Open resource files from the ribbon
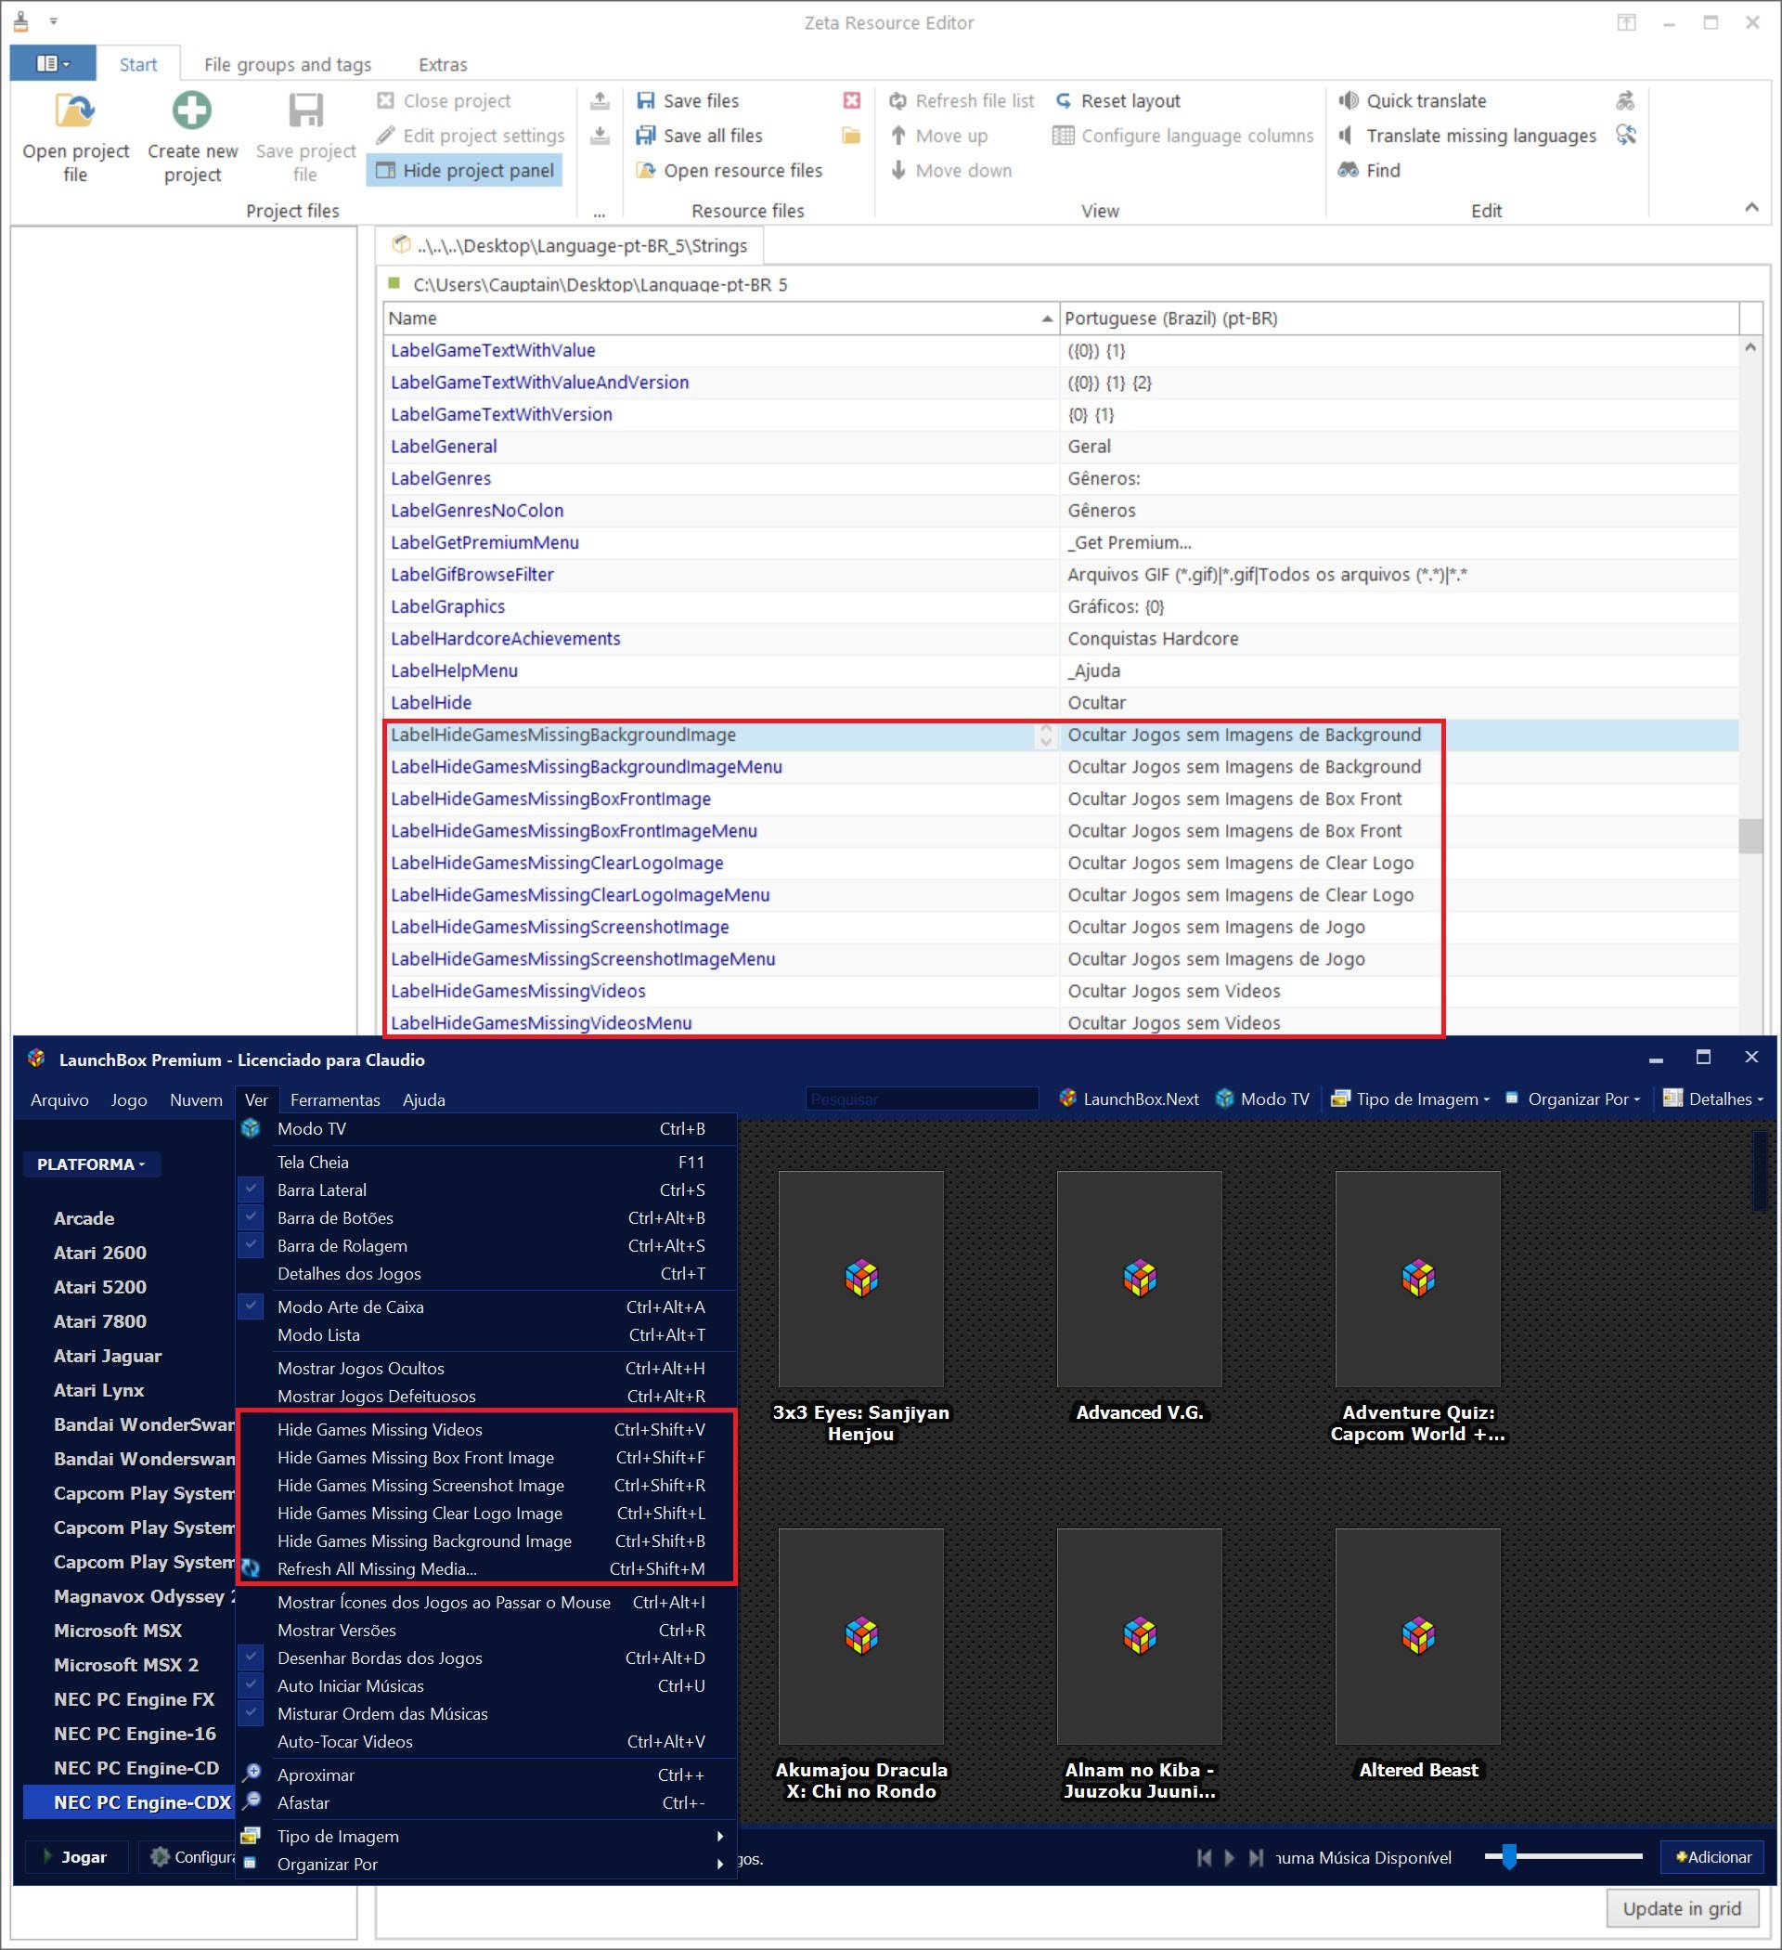This screenshot has height=1950, width=1782. pyautogui.click(x=730, y=170)
